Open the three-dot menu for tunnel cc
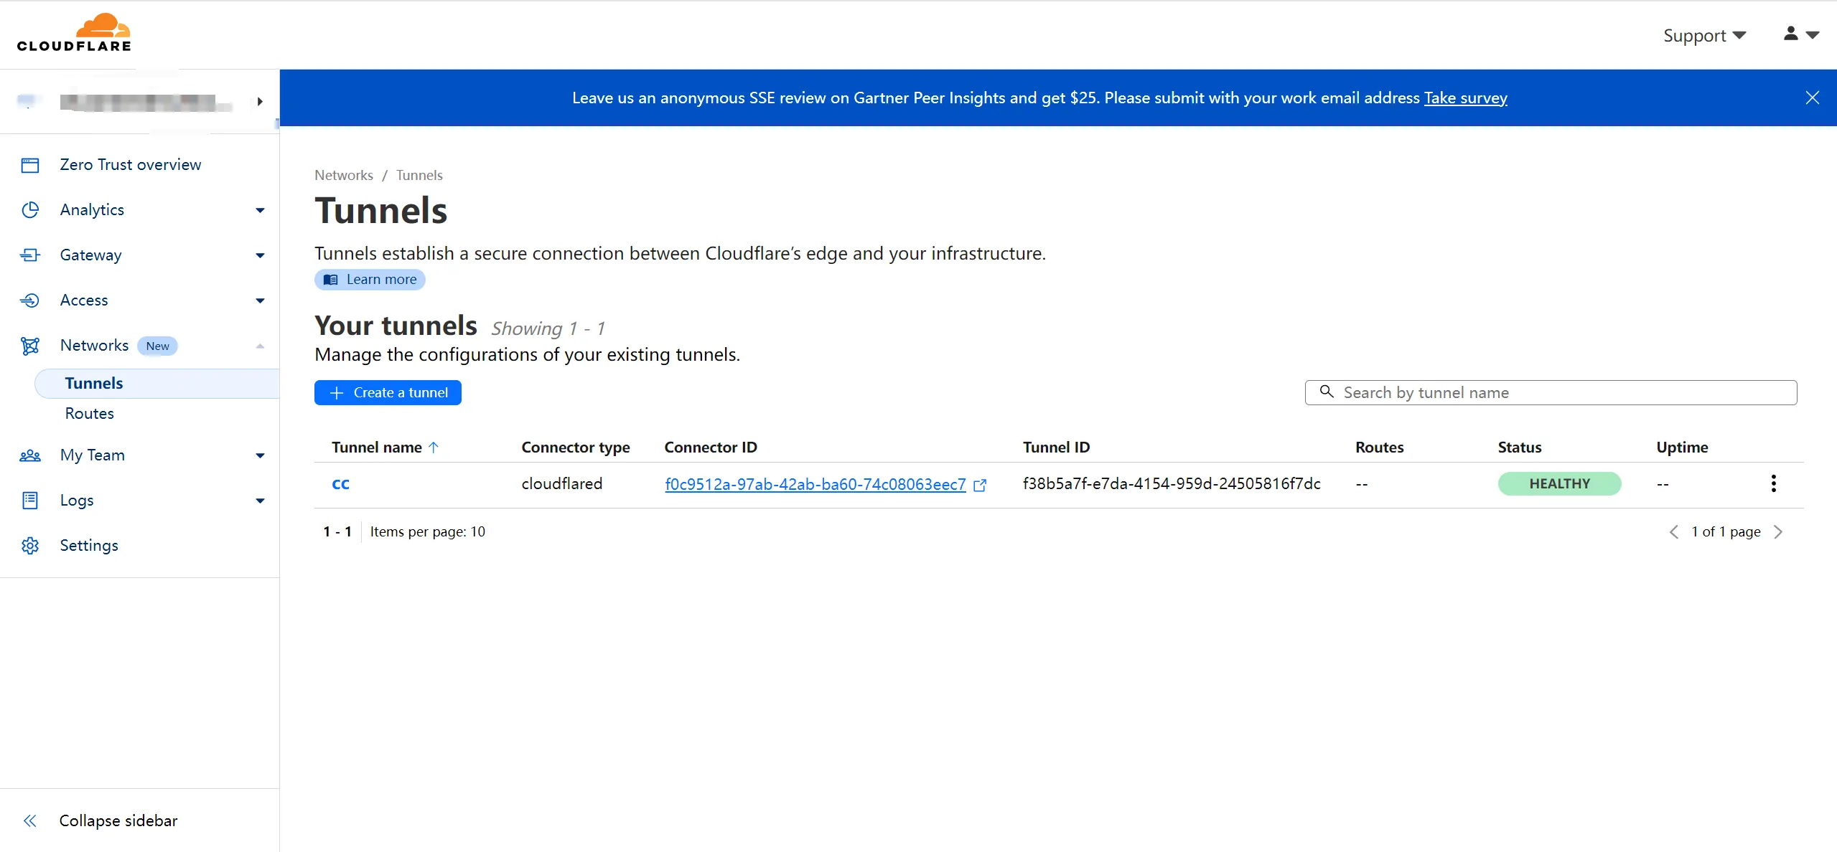Viewport: 1837px width, 852px height. point(1773,483)
